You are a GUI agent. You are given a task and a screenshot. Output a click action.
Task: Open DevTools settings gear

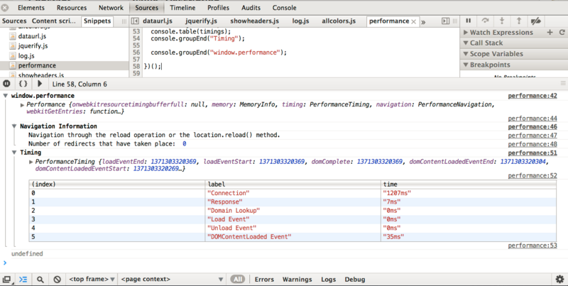[x=559, y=280]
